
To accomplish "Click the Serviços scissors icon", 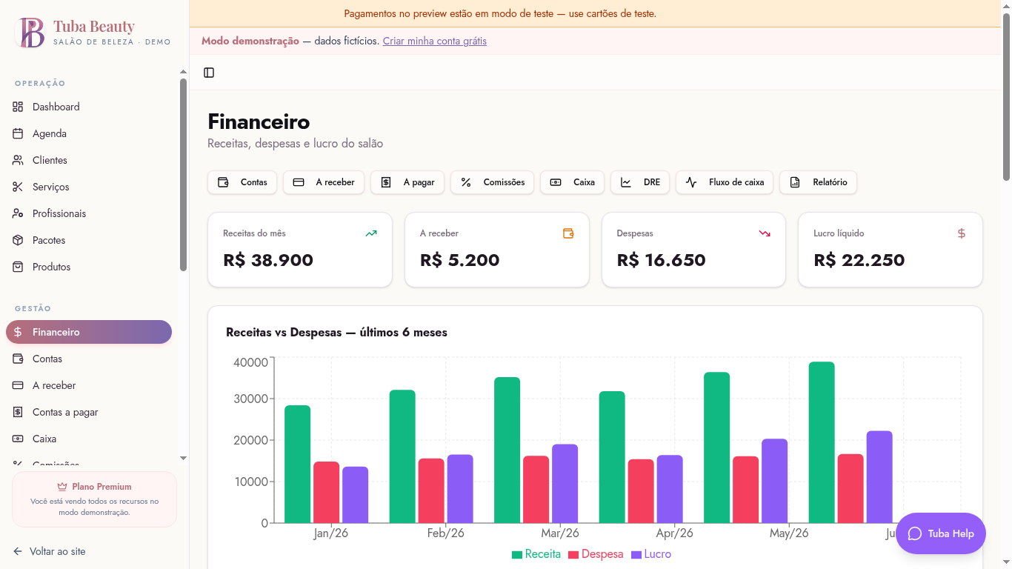I will tap(18, 187).
